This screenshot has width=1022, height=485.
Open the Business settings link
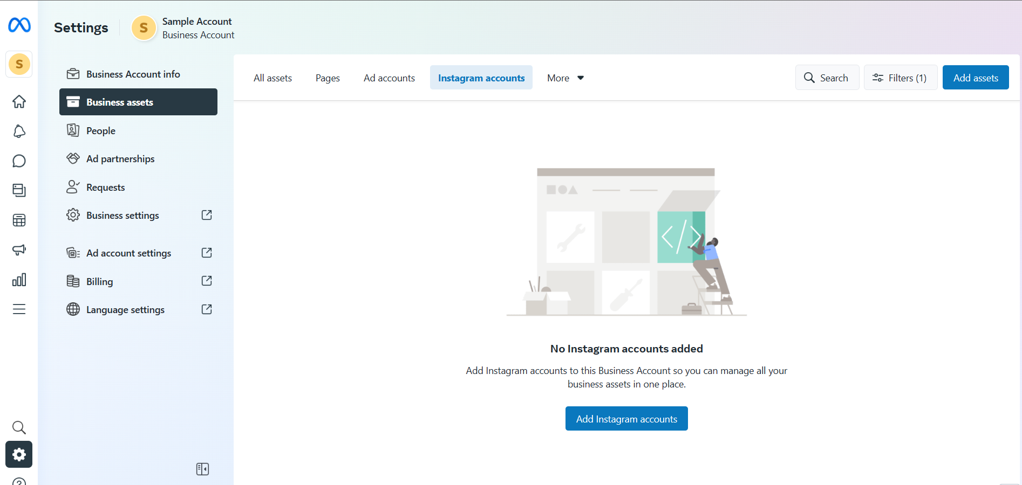(138, 215)
